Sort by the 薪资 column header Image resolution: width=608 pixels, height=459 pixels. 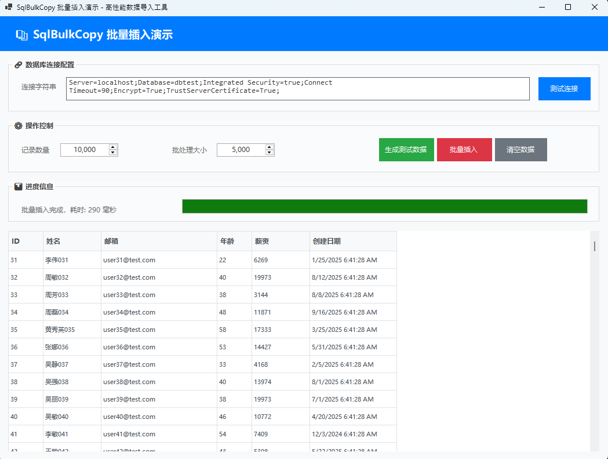281,241
